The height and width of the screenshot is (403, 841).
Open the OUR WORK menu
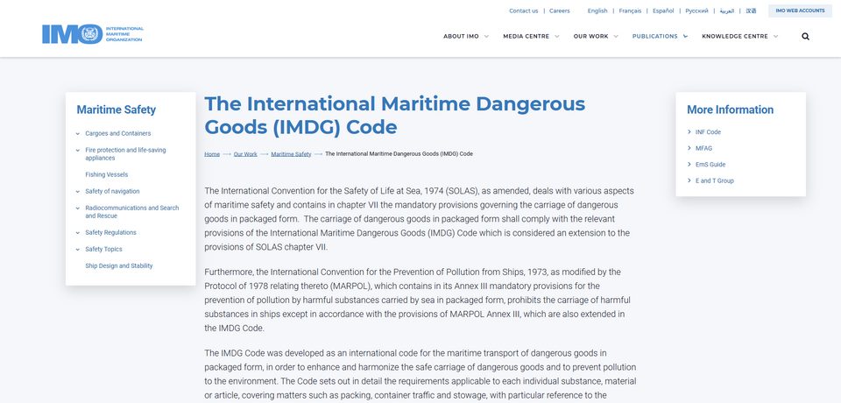(x=590, y=37)
